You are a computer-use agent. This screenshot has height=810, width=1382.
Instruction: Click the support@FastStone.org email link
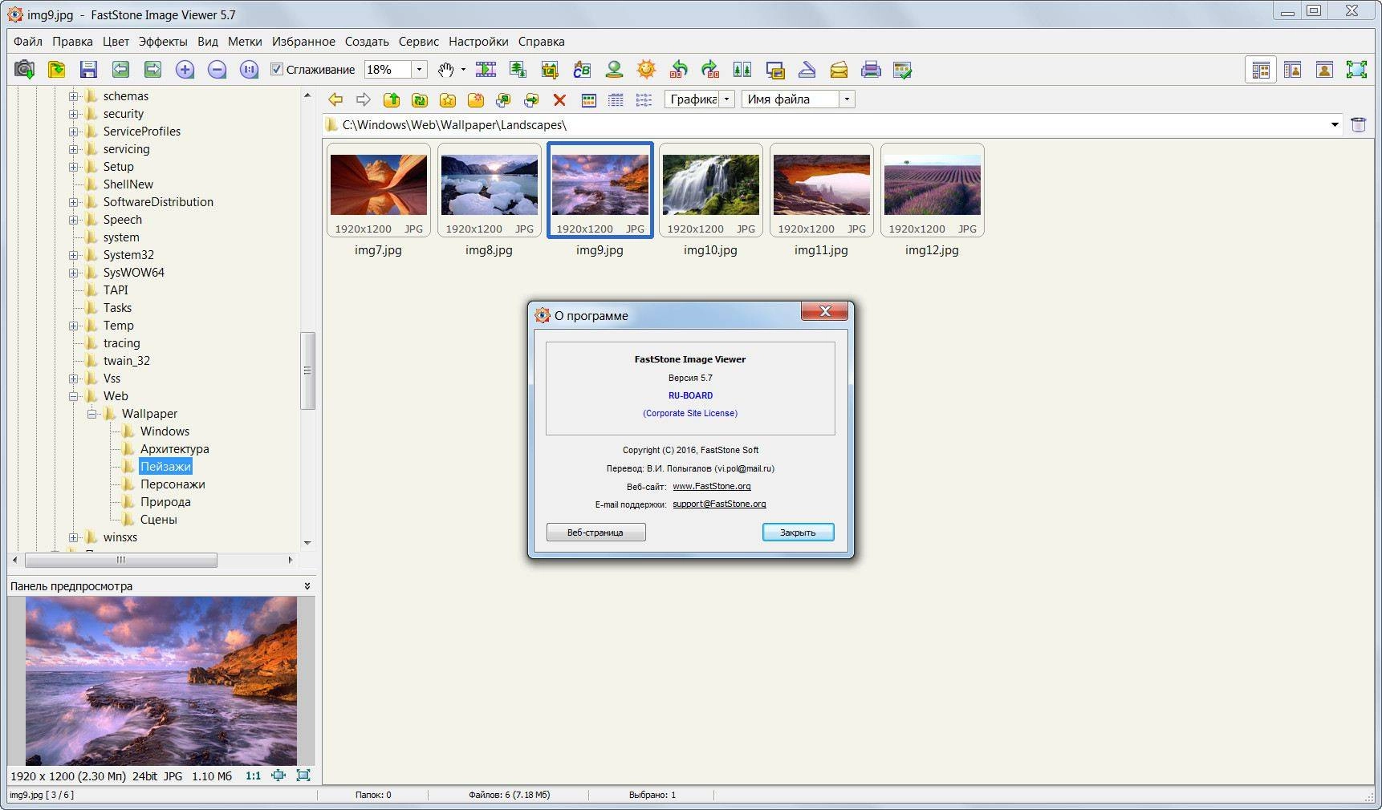tap(719, 504)
